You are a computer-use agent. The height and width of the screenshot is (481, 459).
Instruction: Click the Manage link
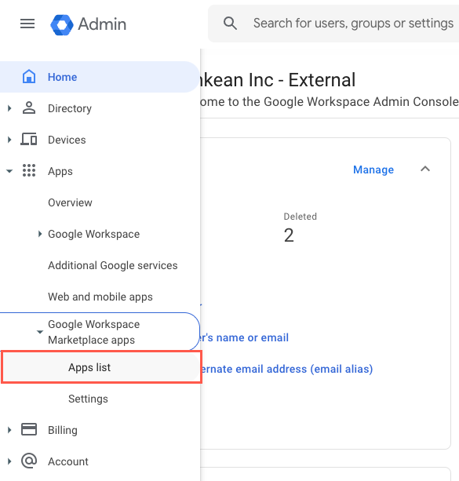tap(373, 169)
